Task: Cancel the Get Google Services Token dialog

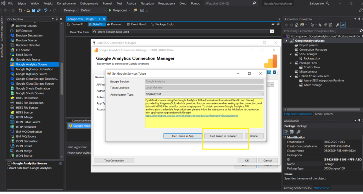Action: click(254, 136)
